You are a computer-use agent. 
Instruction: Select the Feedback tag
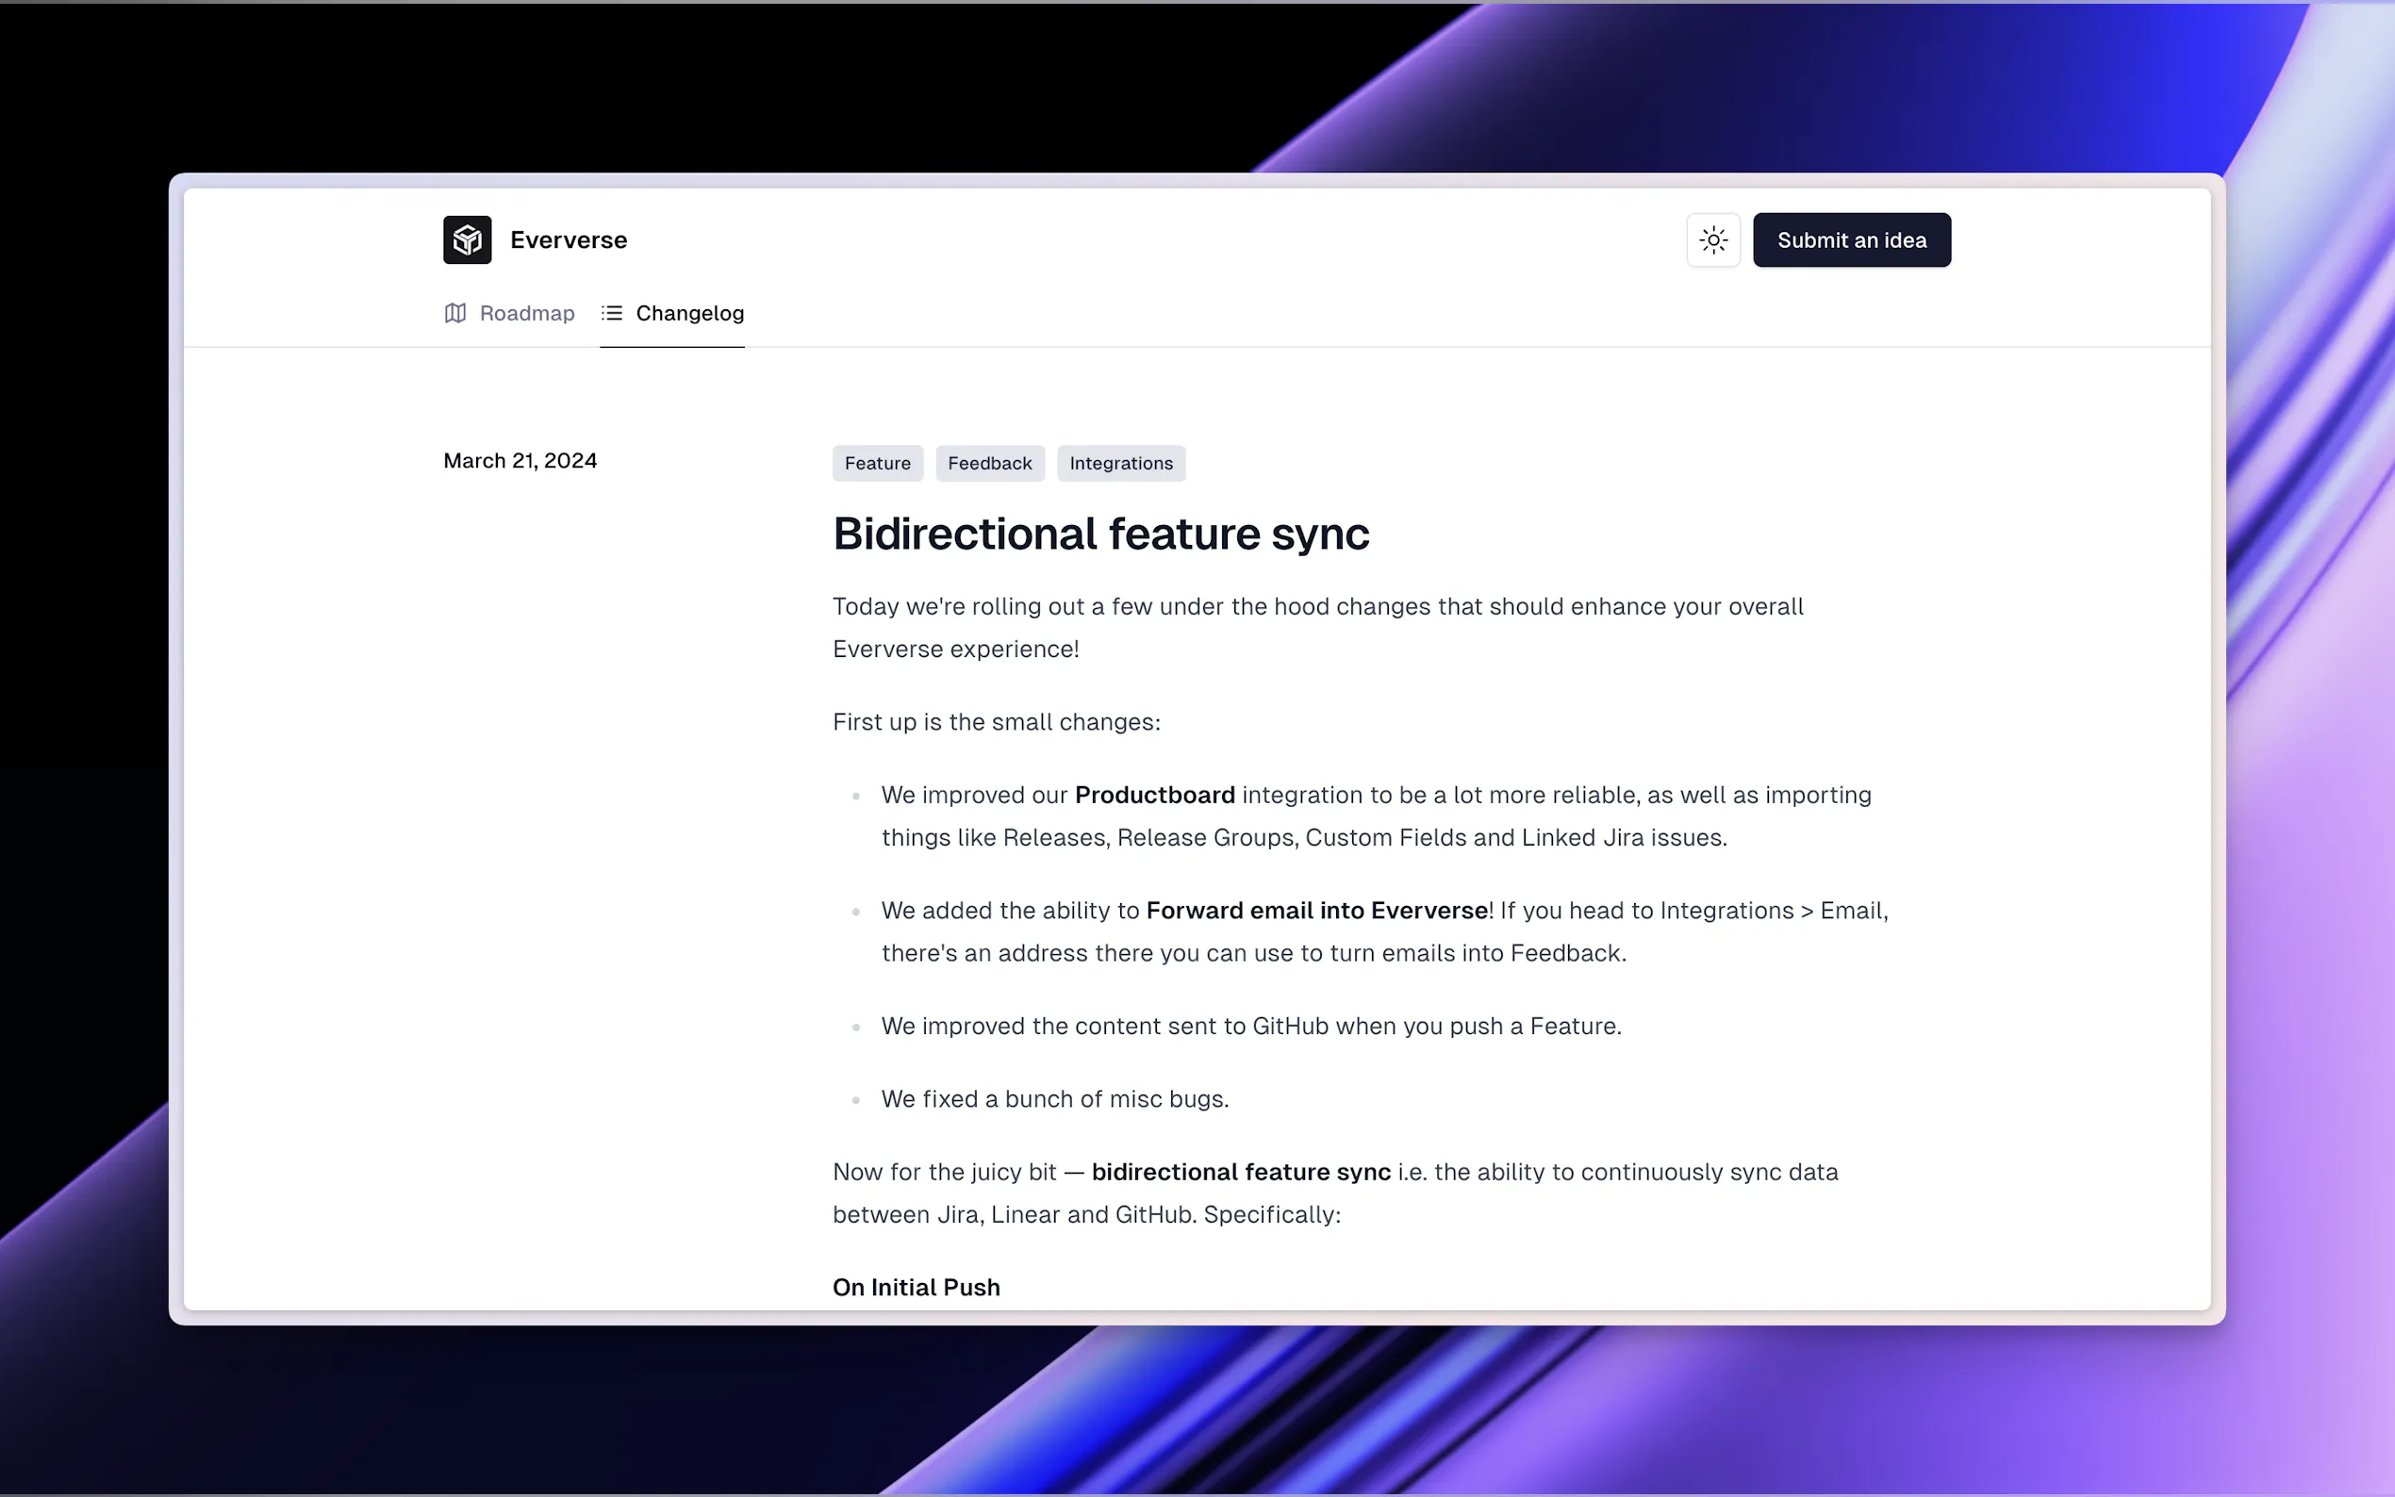(989, 464)
